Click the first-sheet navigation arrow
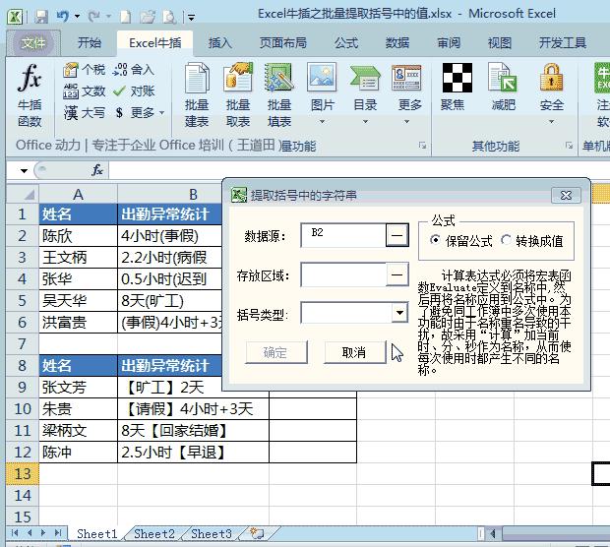610x547 pixels. click(x=15, y=532)
